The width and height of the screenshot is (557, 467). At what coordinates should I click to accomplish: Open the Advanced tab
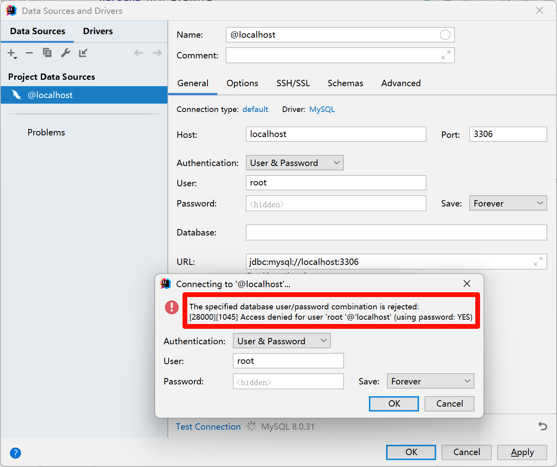pyautogui.click(x=401, y=83)
